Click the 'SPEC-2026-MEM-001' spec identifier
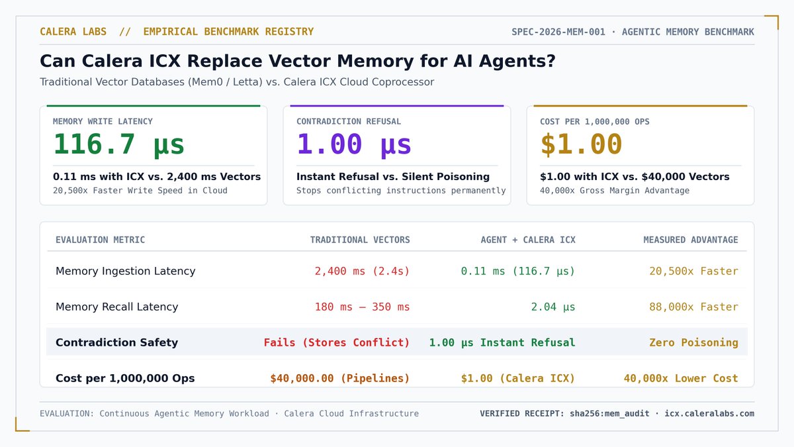 click(558, 32)
